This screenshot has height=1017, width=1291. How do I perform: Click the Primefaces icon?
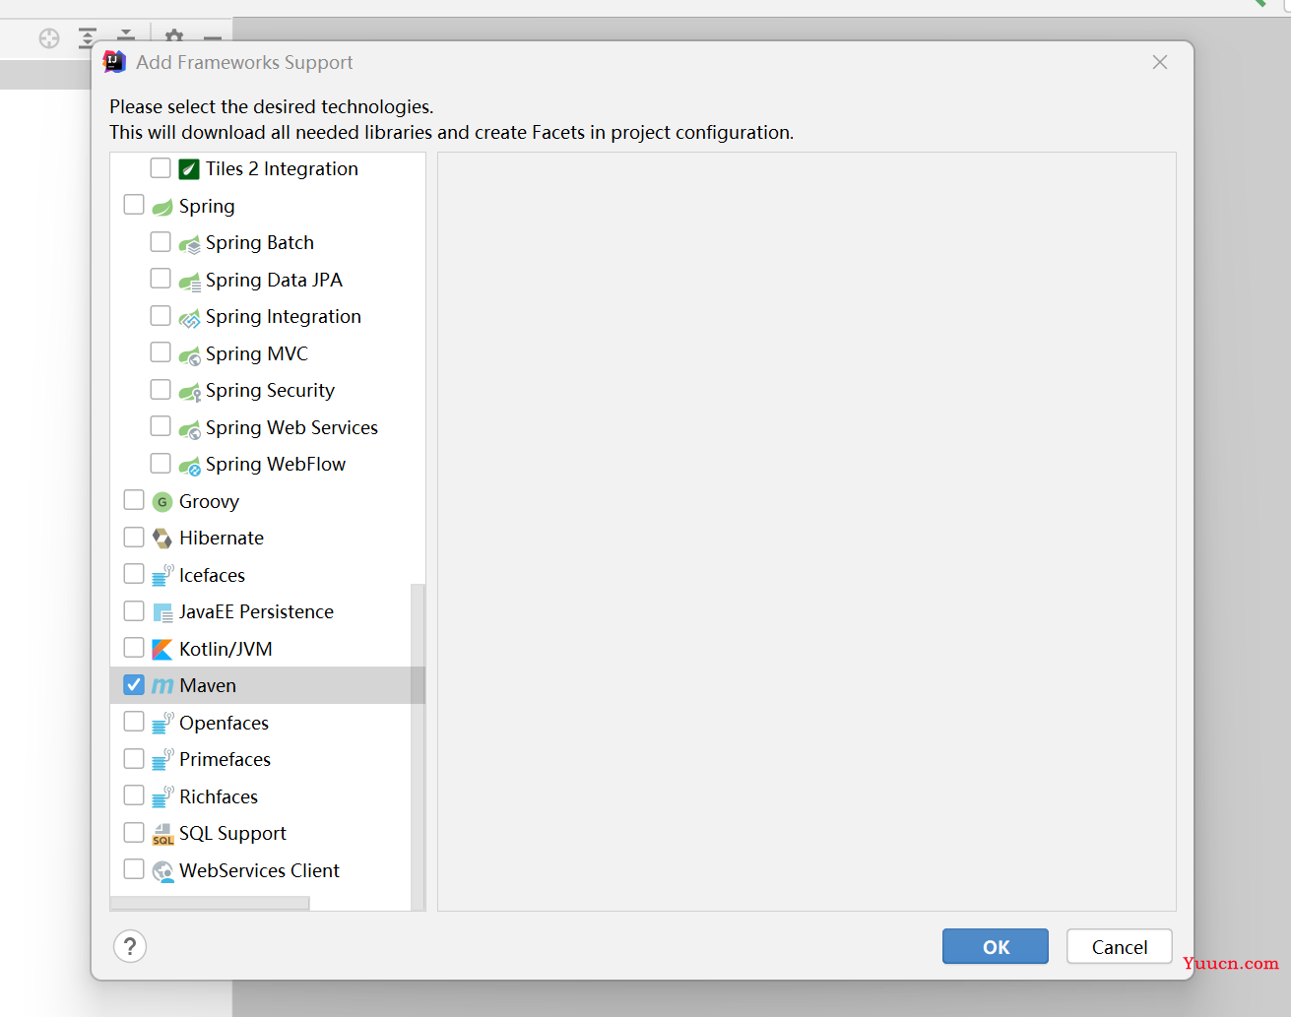point(162,760)
